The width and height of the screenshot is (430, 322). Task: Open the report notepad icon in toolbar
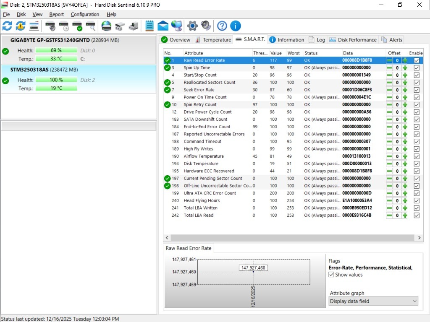pyautogui.click(x=149, y=26)
